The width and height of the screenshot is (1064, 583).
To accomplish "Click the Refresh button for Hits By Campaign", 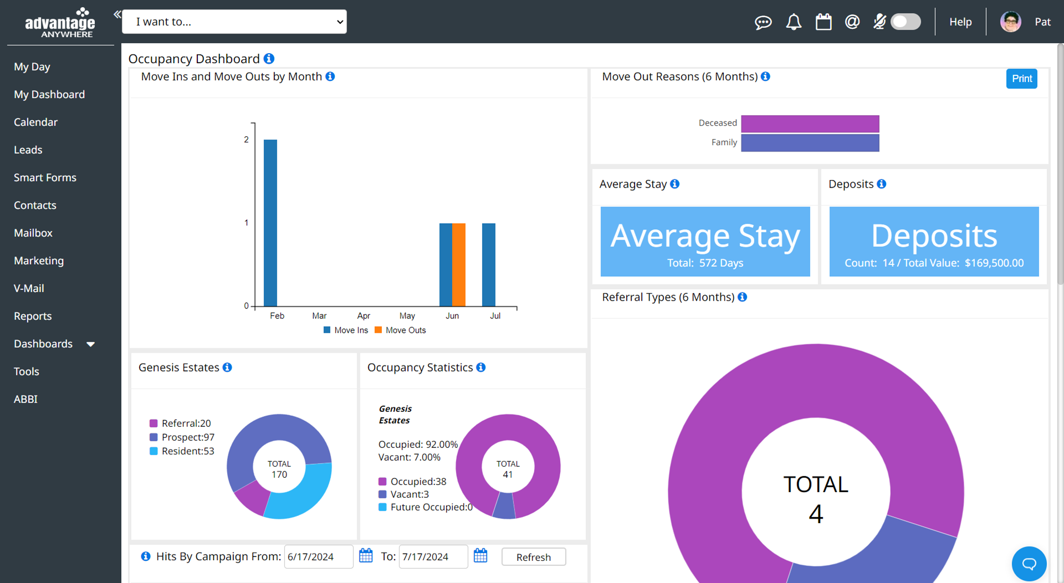I will point(533,556).
